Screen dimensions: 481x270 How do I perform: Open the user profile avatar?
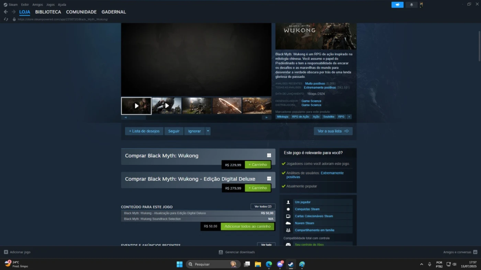pyautogui.click(x=421, y=4)
